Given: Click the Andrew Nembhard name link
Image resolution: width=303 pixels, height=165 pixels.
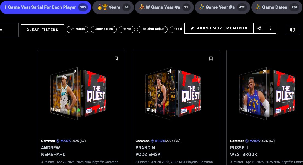Looking at the screenshot, I should coord(53,151).
